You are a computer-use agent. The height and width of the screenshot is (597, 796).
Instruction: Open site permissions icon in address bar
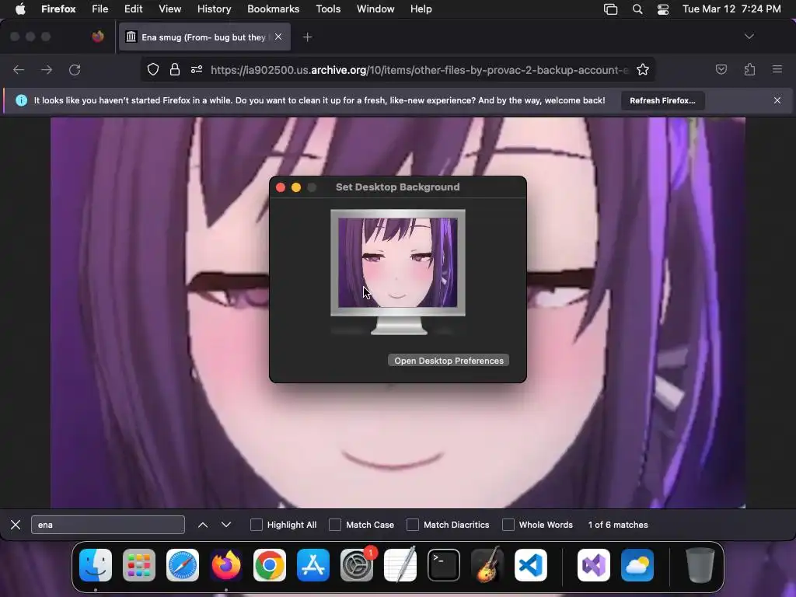[x=197, y=69]
